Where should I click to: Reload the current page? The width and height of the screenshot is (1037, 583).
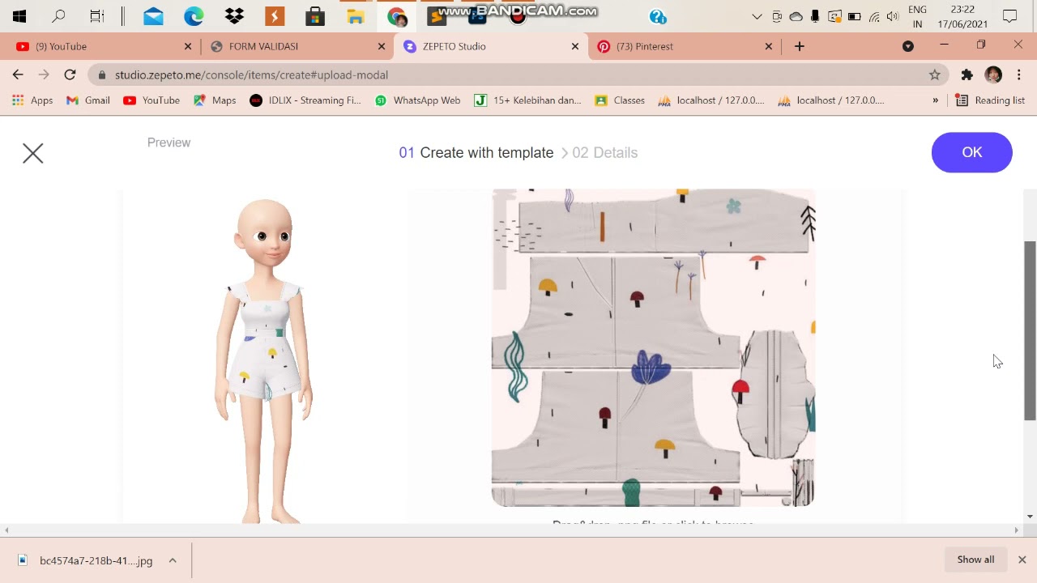click(x=70, y=74)
